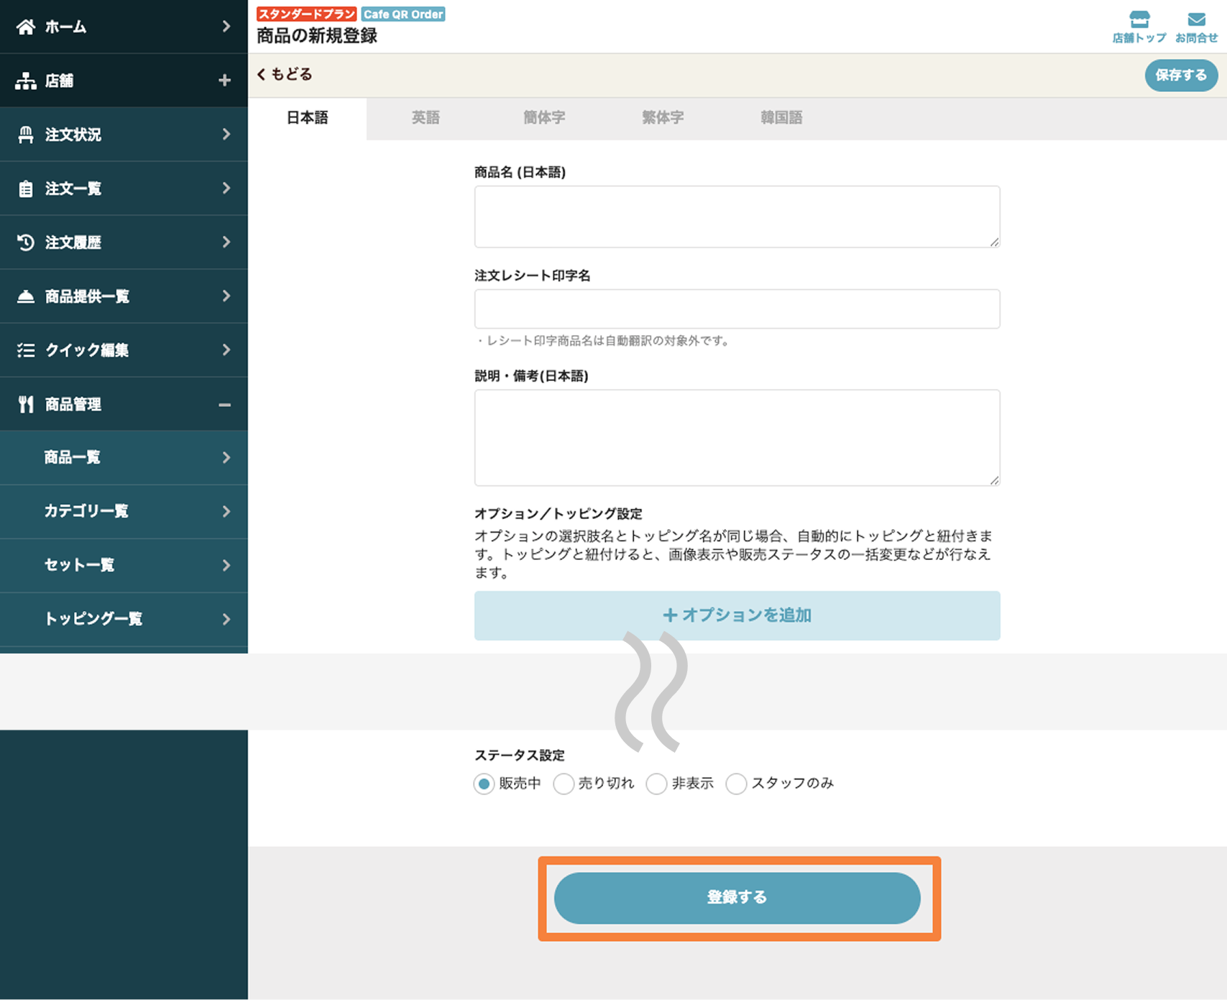Click the home icon in sidebar
This screenshot has width=1227, height=1000.
26,27
